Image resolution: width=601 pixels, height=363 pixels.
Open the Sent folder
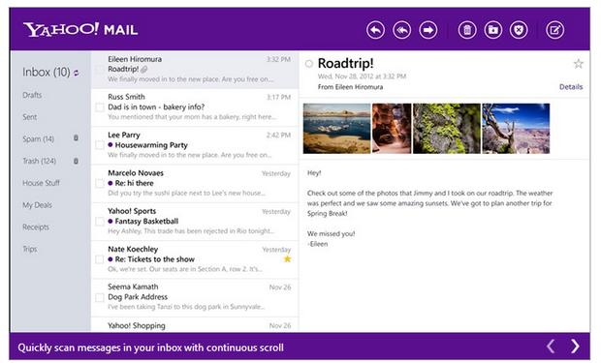(29, 117)
